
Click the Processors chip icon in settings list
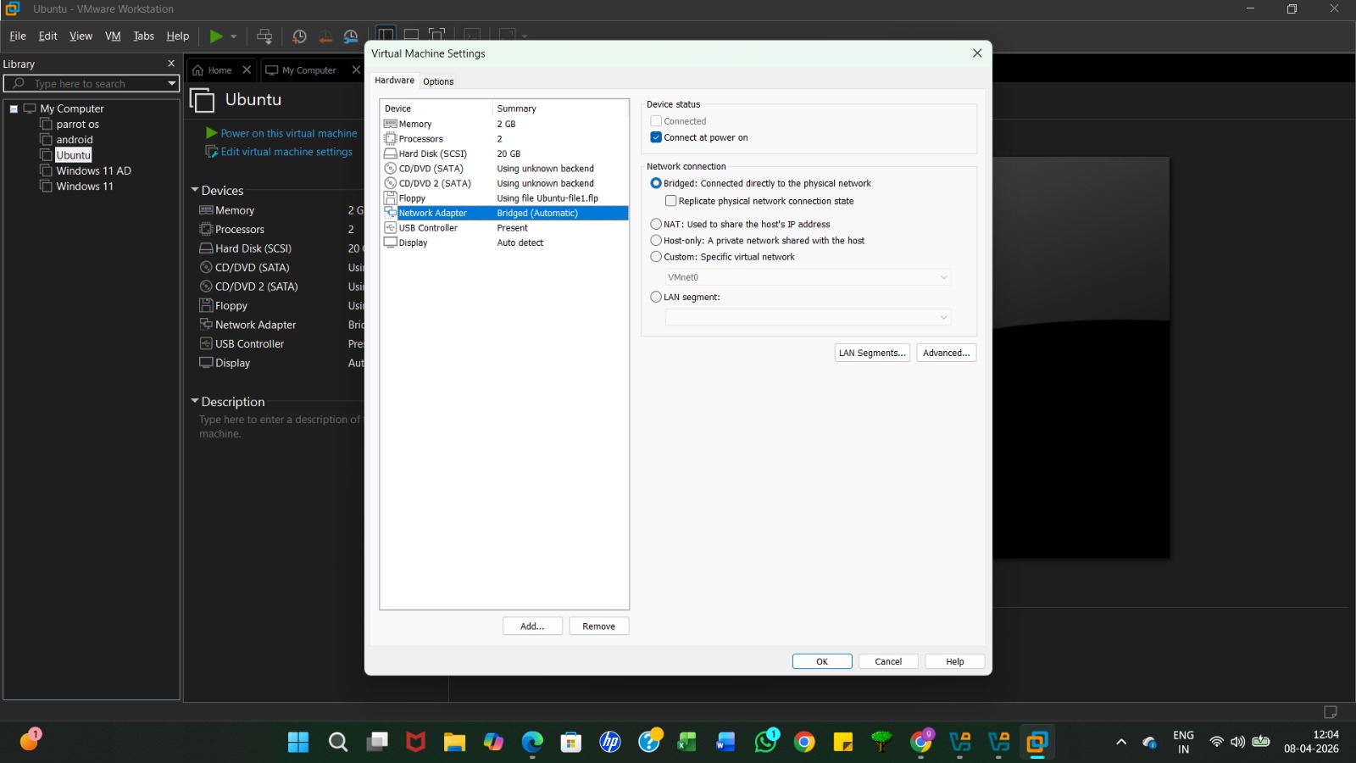click(x=391, y=138)
